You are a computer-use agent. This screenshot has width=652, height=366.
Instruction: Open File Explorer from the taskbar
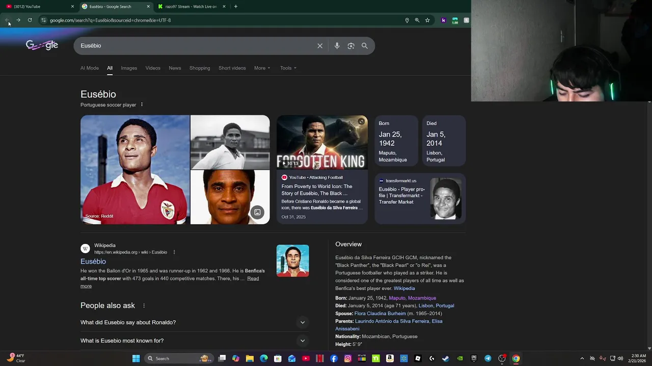click(x=250, y=358)
